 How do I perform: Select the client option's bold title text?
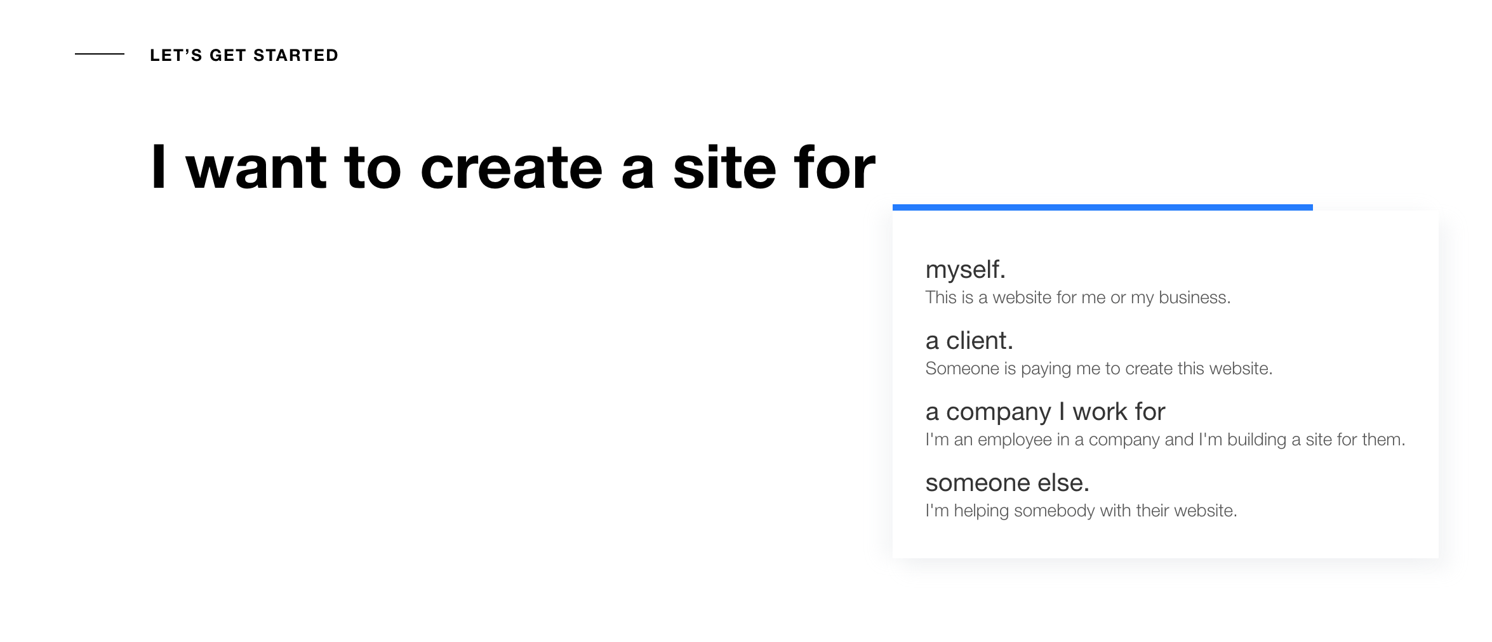point(971,340)
